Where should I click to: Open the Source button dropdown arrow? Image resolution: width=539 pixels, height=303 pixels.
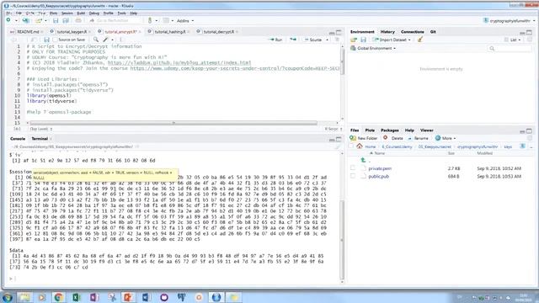point(328,40)
